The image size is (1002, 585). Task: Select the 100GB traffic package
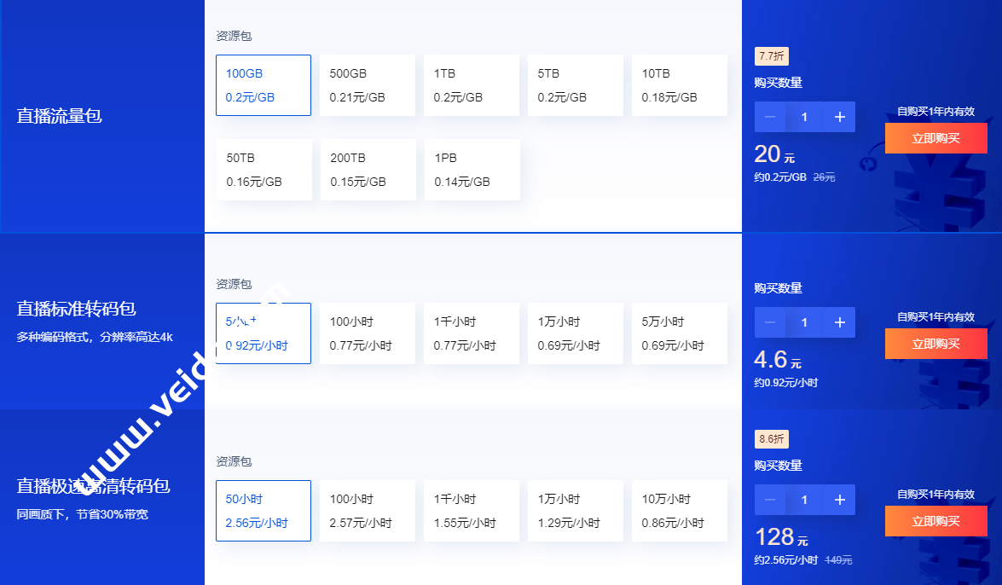click(x=264, y=85)
